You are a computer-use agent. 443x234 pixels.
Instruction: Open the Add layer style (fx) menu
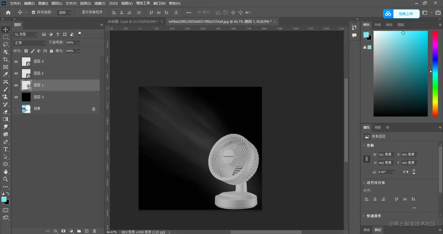click(x=55, y=231)
